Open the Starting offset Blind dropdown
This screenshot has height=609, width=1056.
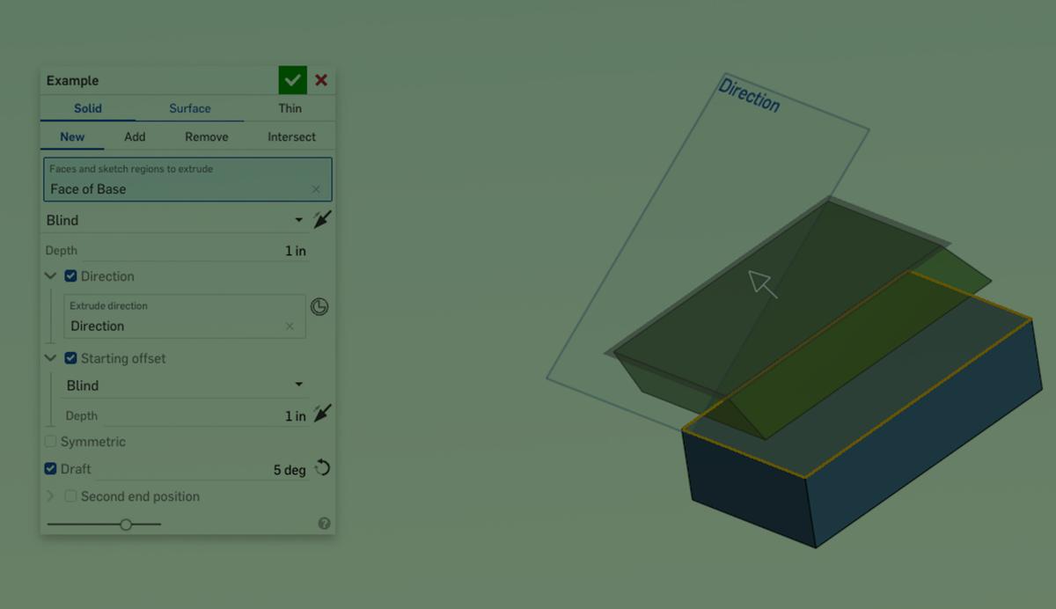pos(298,385)
